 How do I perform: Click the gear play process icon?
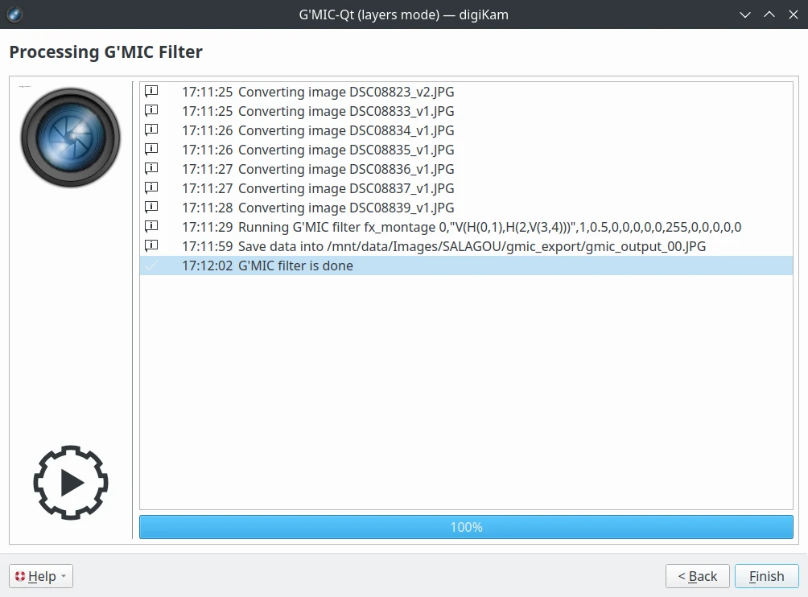coord(71,483)
